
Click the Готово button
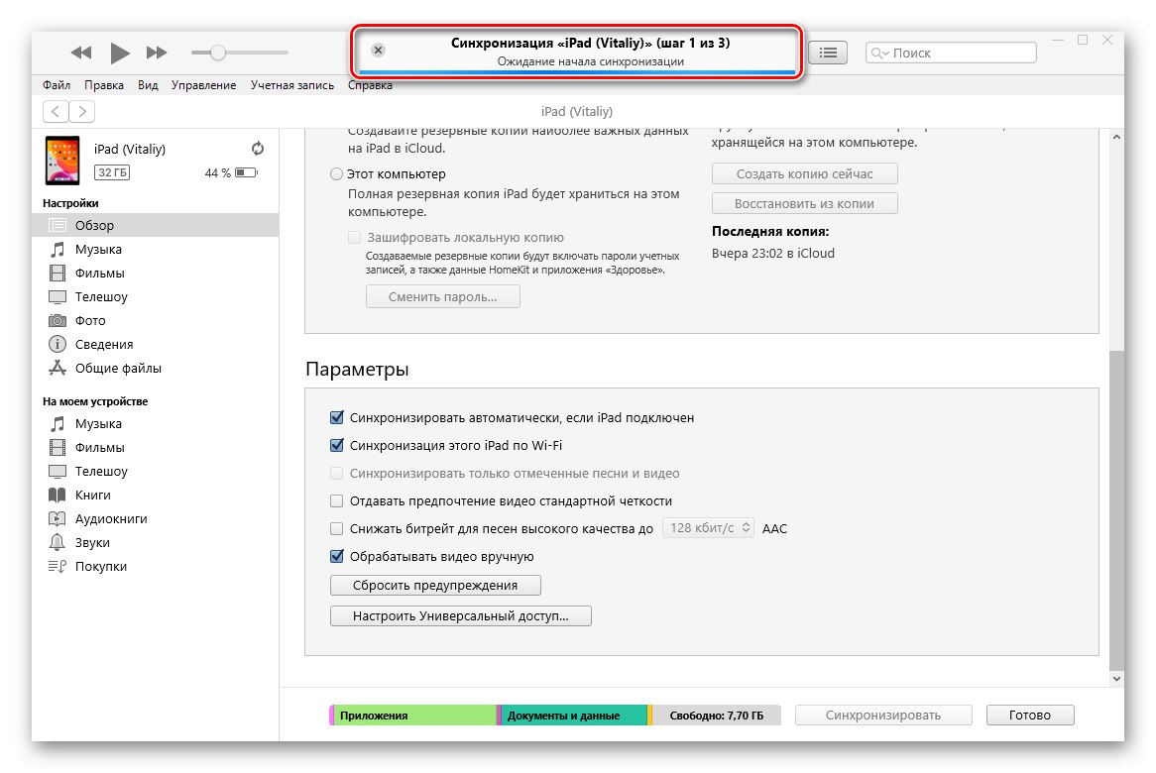point(1030,715)
